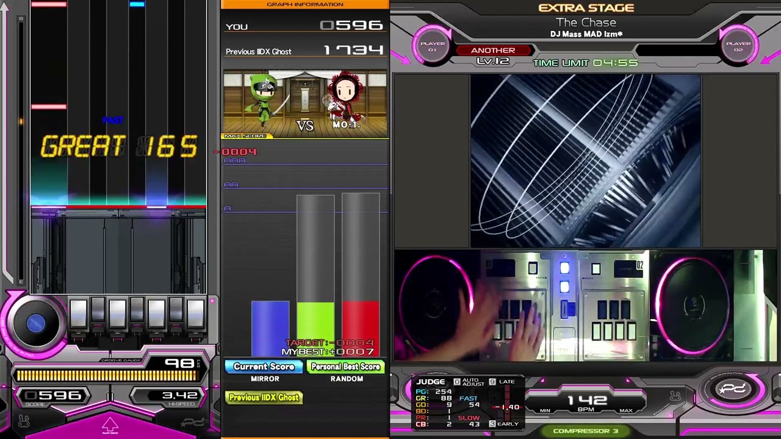Click the green personal best bar
This screenshot has height=439, width=781.
315,329
